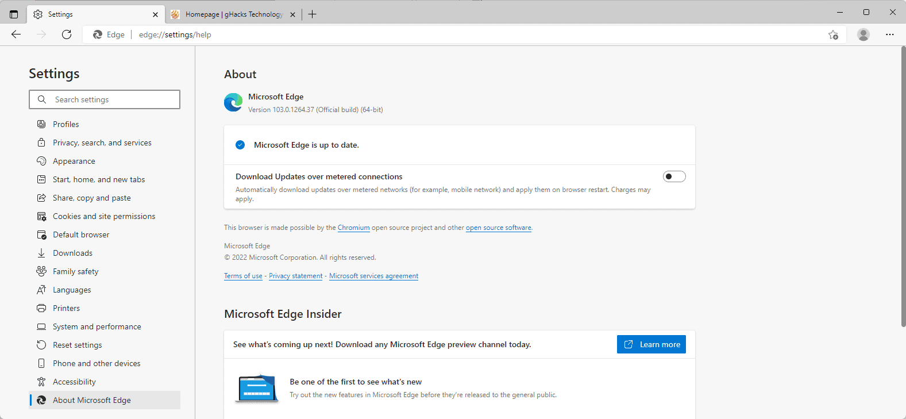Switch to the Homepage gHacks Technology tab
The width and height of the screenshot is (906, 419).
pos(234,14)
